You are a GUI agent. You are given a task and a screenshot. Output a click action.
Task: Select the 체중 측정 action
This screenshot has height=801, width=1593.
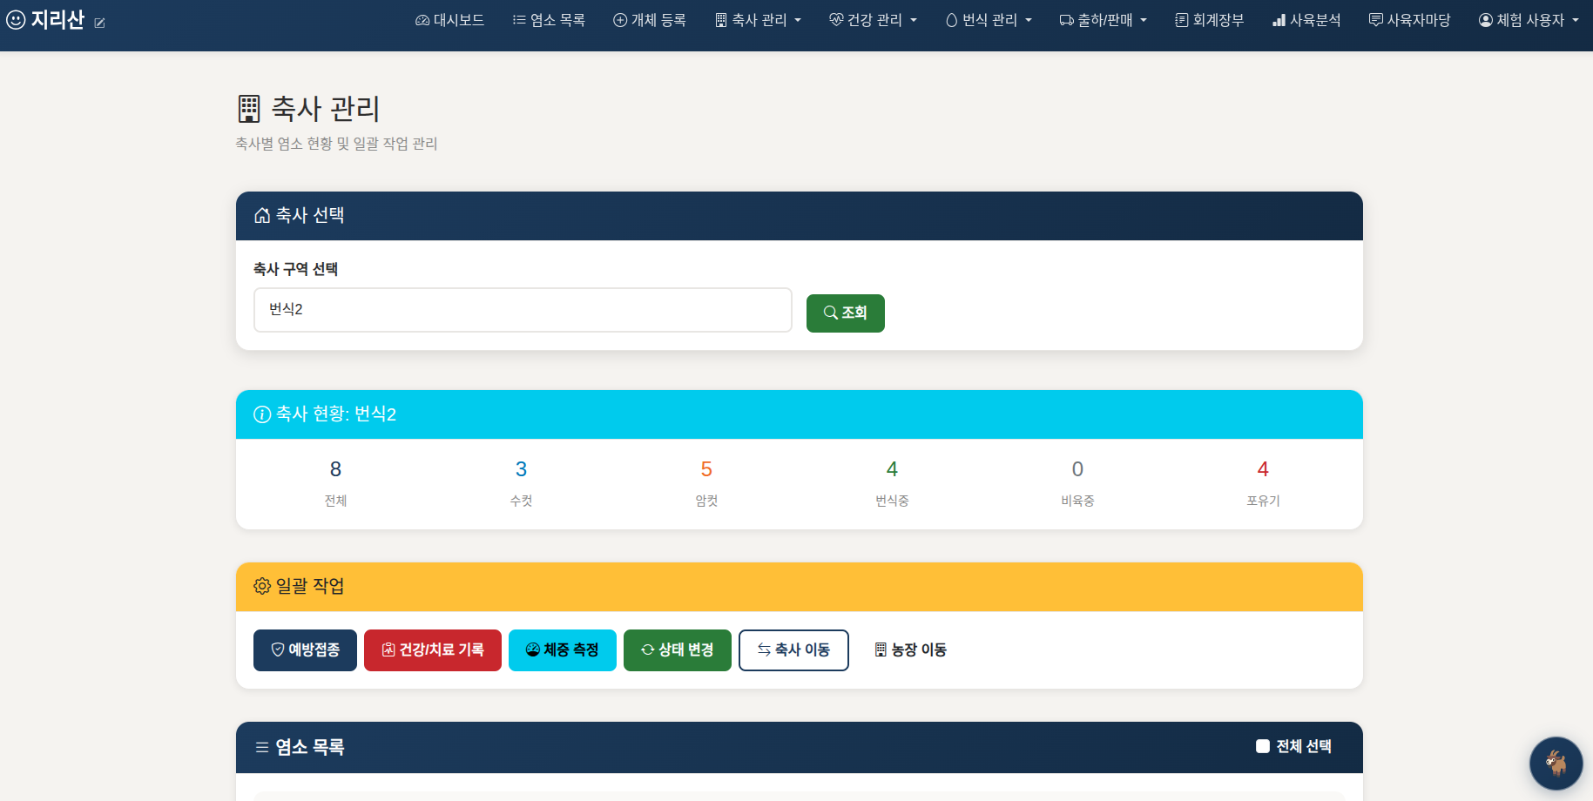(x=562, y=650)
